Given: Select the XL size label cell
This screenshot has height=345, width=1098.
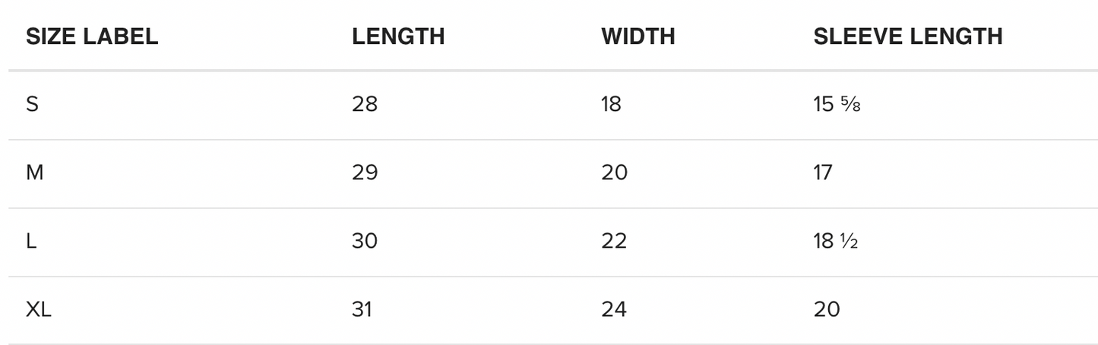Looking at the screenshot, I should pos(39,309).
